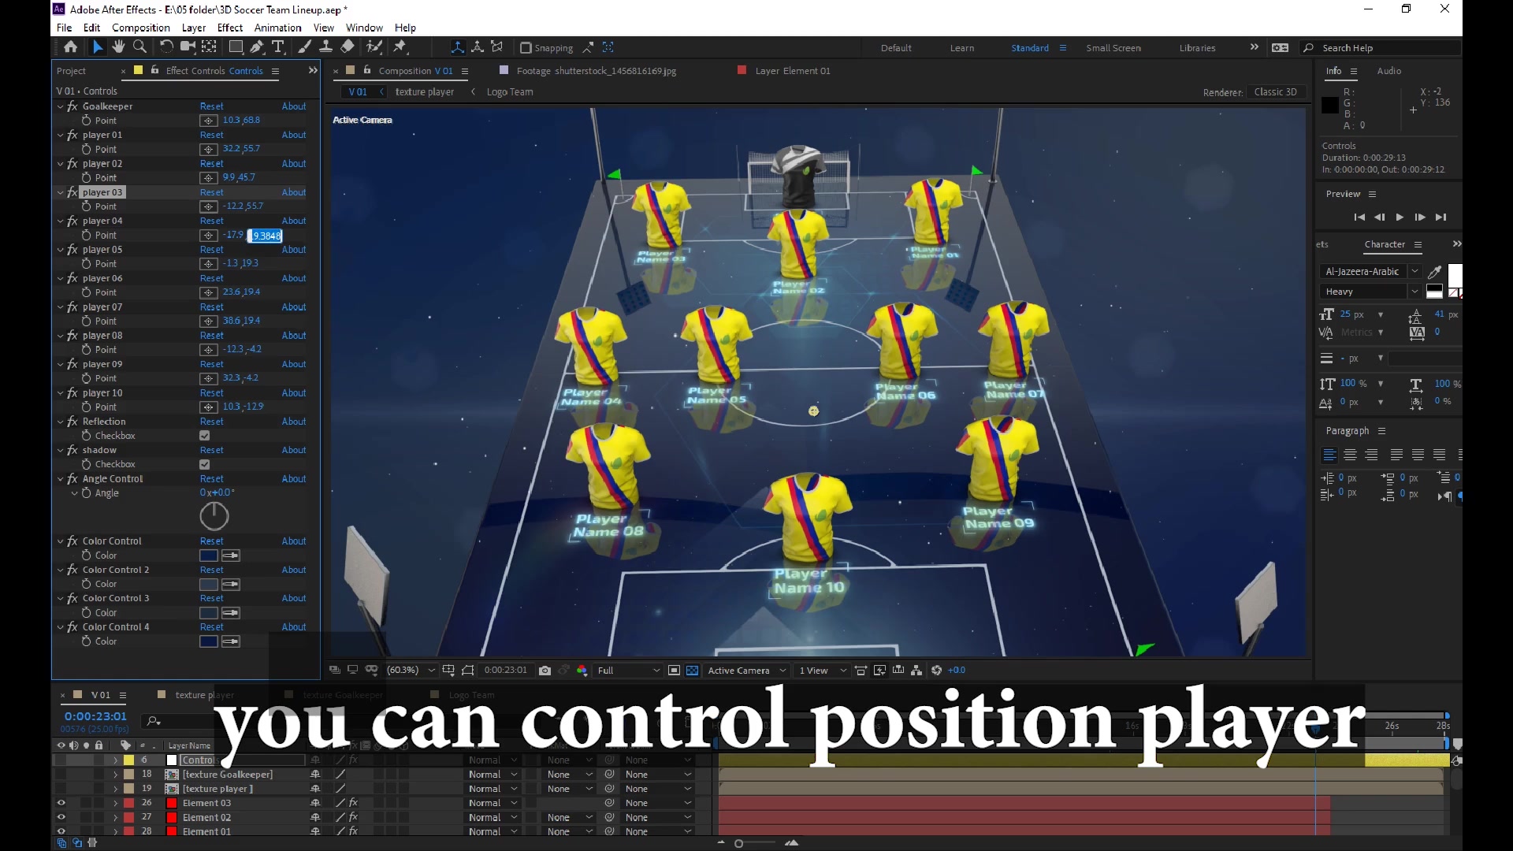Click the Effect menu item
This screenshot has width=1513, height=851.
click(x=229, y=27)
